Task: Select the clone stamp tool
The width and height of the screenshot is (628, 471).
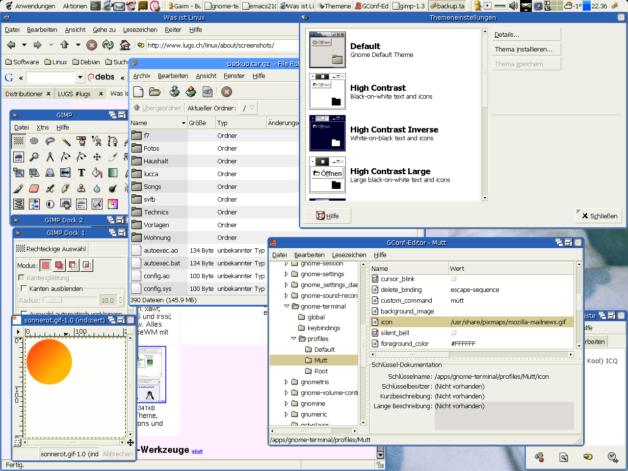Action: 81,188
